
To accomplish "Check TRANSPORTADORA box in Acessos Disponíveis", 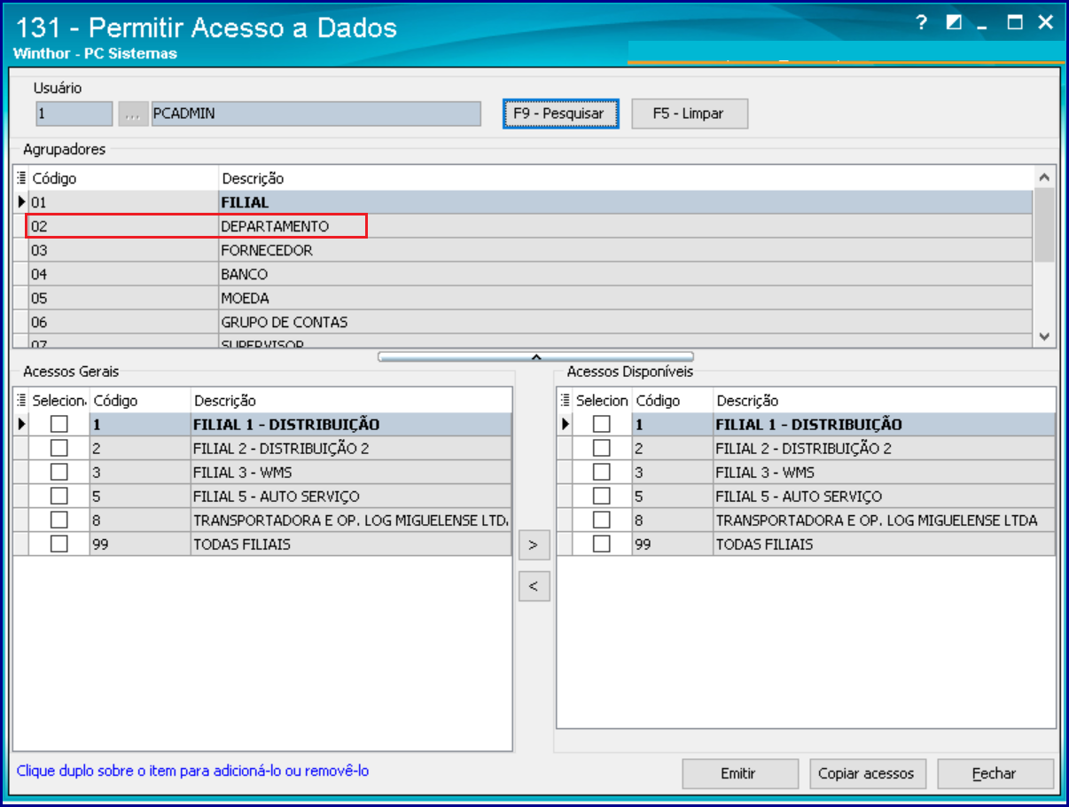I will click(602, 521).
